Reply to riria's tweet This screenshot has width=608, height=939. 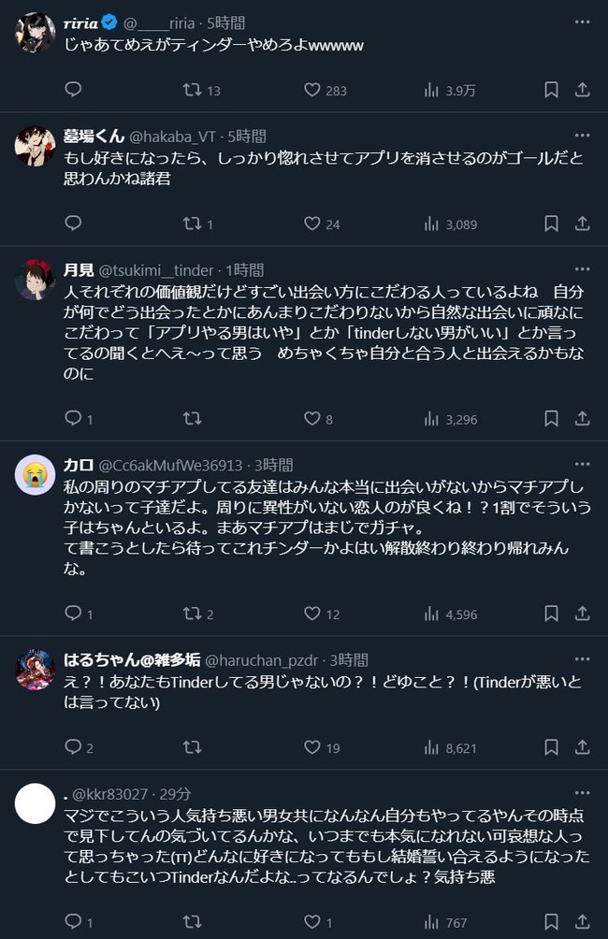[x=74, y=90]
